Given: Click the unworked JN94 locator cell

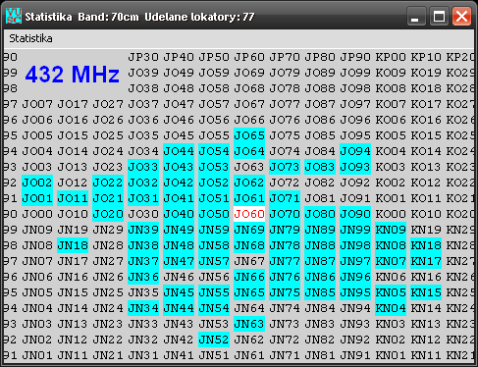Looking at the screenshot, I should click(355, 308).
